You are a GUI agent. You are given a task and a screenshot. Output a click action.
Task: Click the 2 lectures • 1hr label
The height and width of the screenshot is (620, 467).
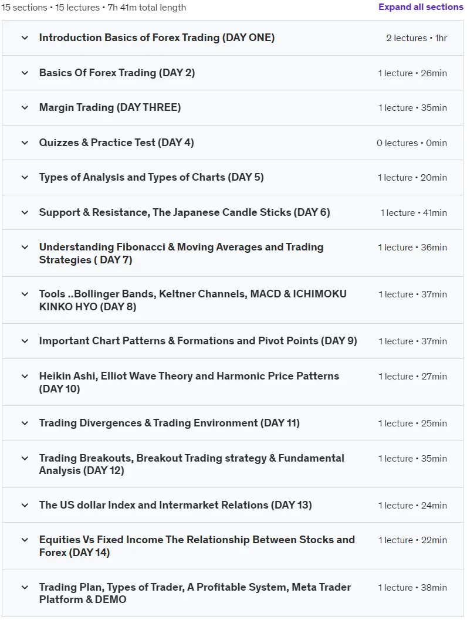pyautogui.click(x=417, y=38)
